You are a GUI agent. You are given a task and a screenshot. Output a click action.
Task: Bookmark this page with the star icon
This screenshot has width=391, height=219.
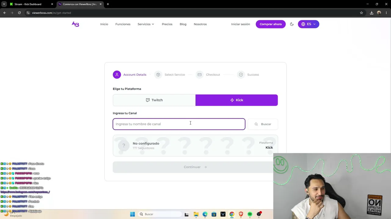click(361, 13)
